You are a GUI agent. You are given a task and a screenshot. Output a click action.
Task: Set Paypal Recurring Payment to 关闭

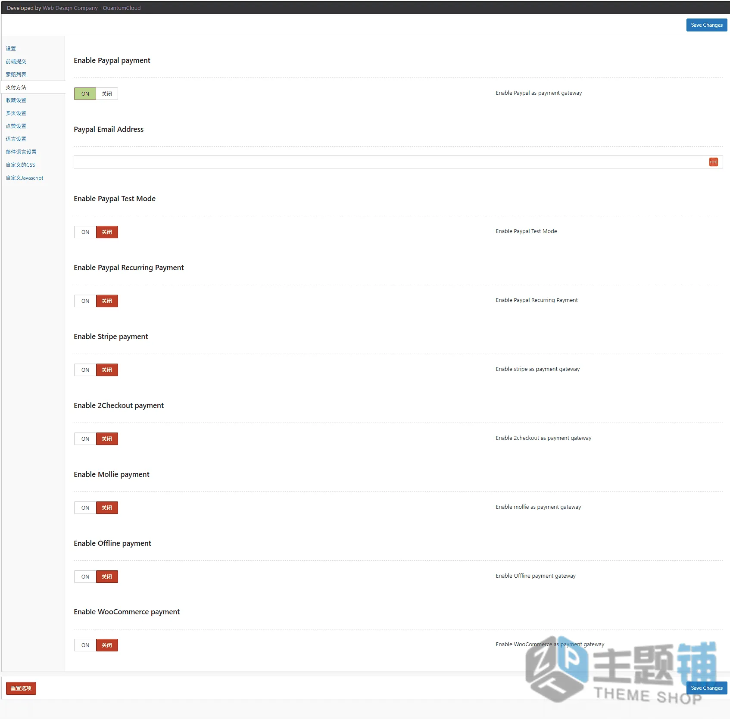point(107,301)
